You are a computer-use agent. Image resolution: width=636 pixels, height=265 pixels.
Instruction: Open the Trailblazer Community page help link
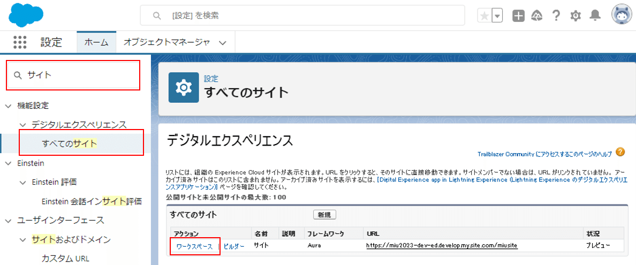pyautogui.click(x=545, y=154)
